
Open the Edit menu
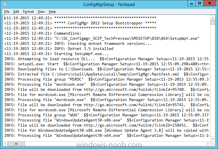(x=16, y=12)
